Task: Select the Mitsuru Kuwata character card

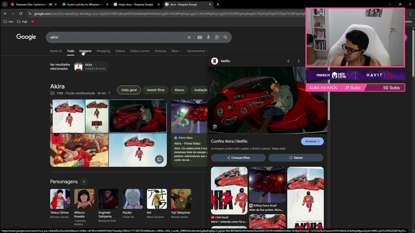Action: click(84, 207)
